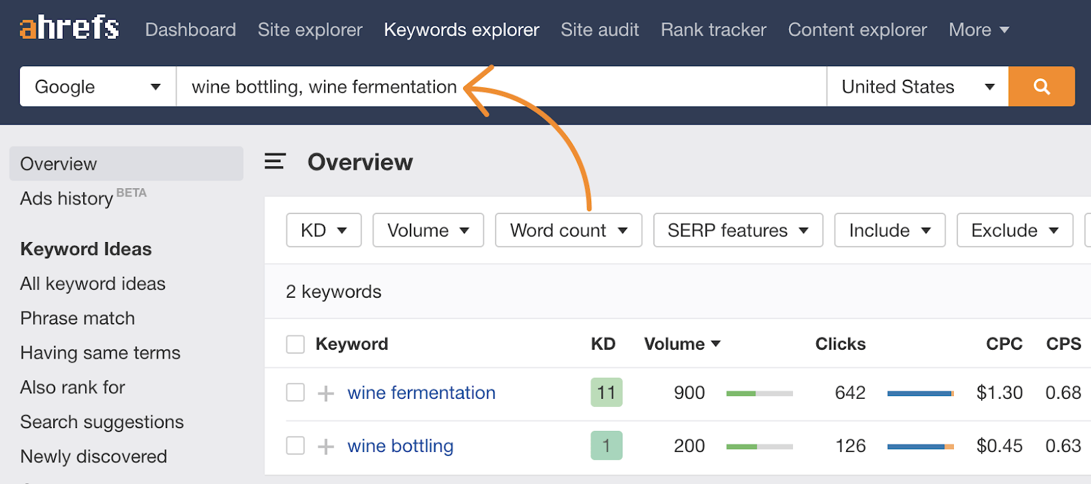Click the KD badge 11 for wine fermentation

[606, 393]
